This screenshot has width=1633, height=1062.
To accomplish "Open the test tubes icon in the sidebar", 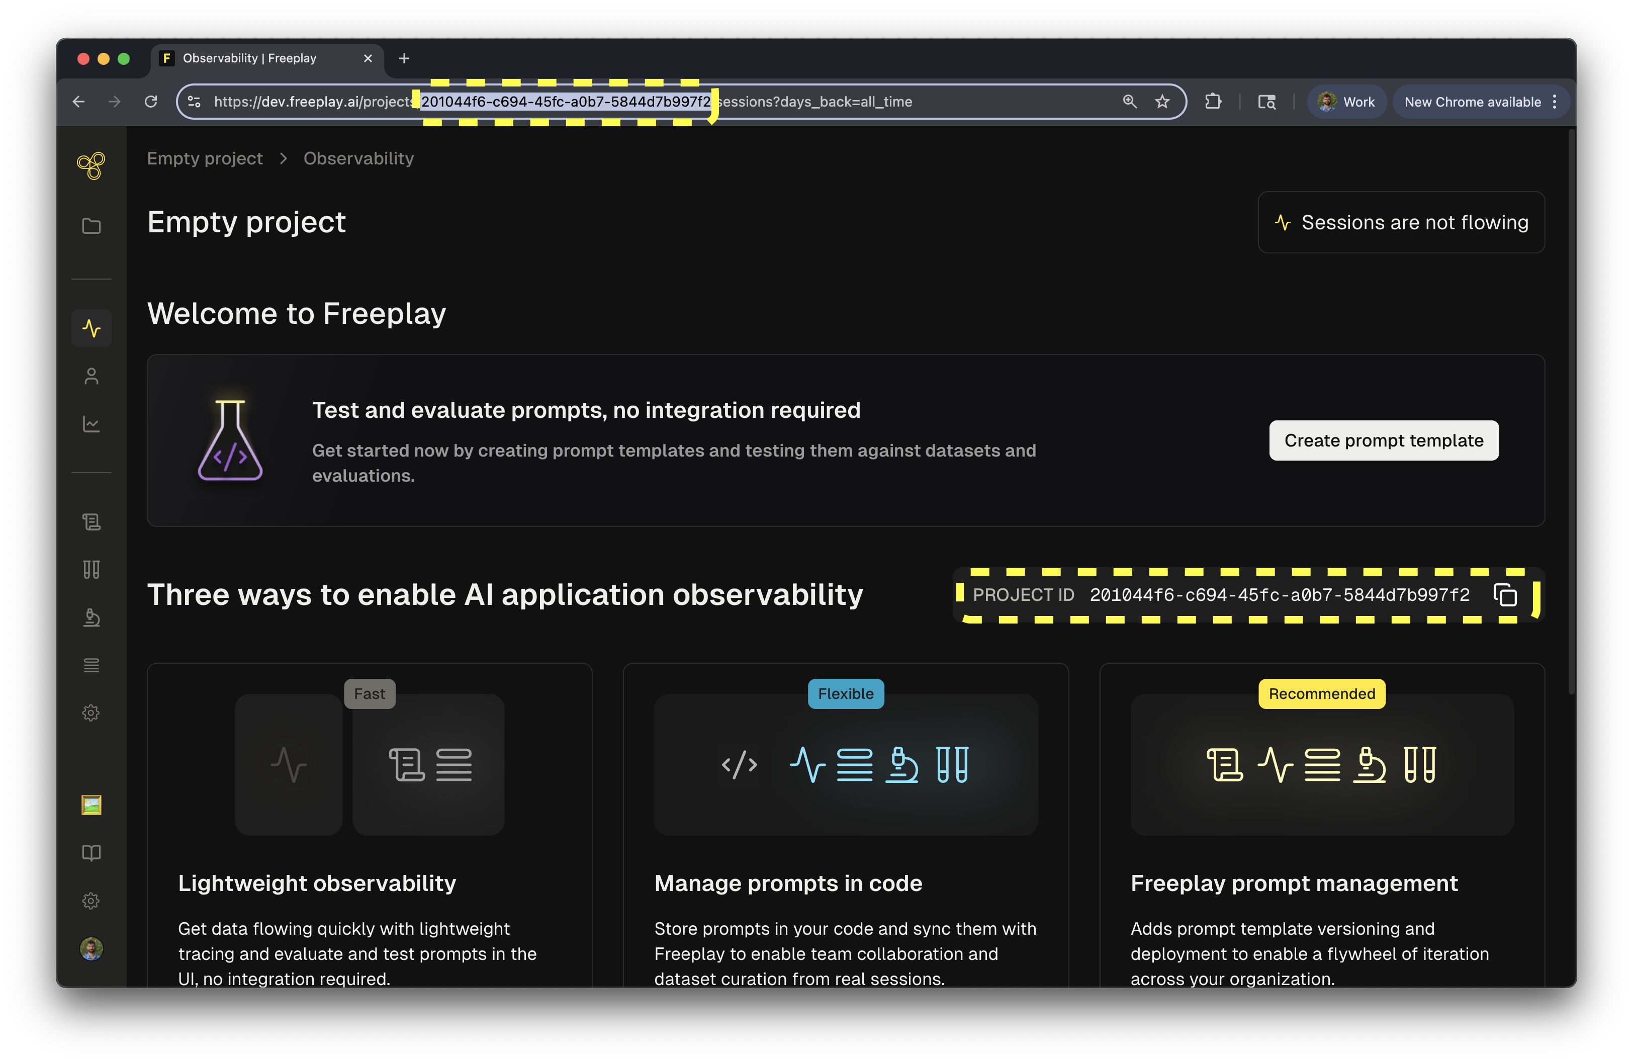I will (x=92, y=569).
